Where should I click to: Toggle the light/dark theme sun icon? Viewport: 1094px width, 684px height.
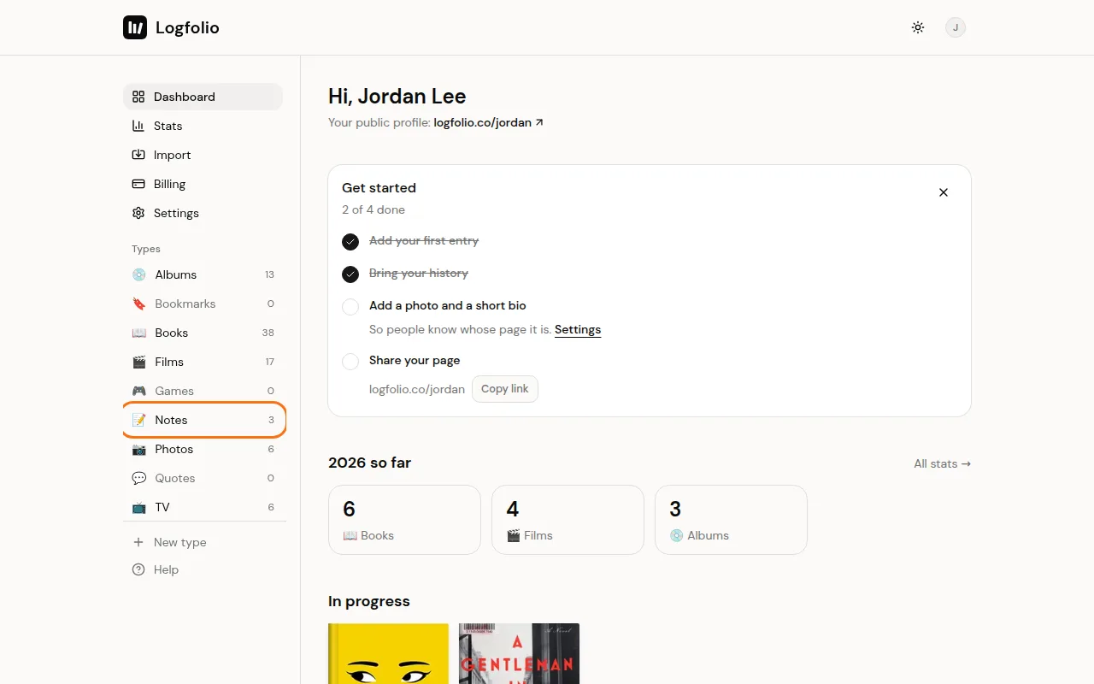918,27
